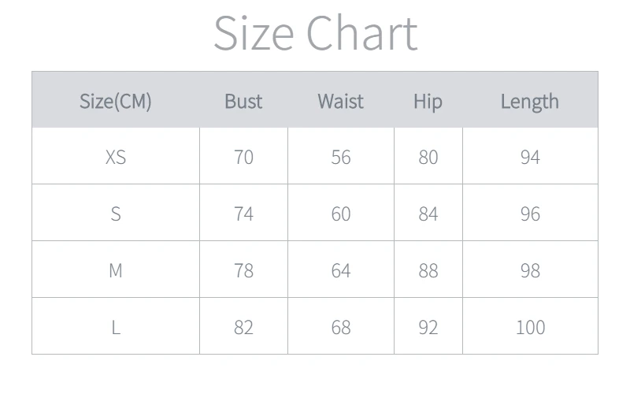Click the Waist column header
This screenshot has height=394, width=630.
coord(341,101)
